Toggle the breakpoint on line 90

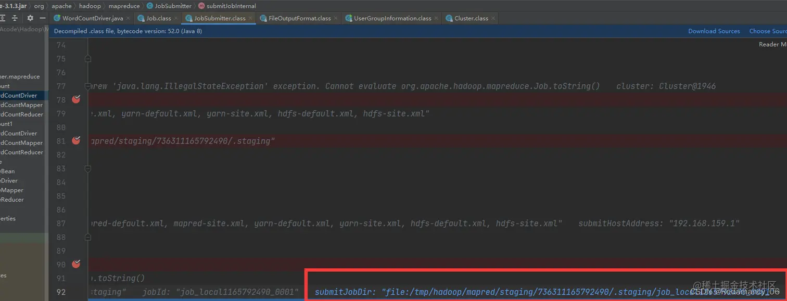pyautogui.click(x=76, y=264)
